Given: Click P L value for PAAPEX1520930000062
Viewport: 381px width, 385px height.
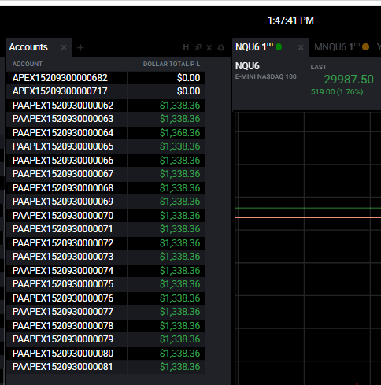Looking at the screenshot, I should coord(179,106).
